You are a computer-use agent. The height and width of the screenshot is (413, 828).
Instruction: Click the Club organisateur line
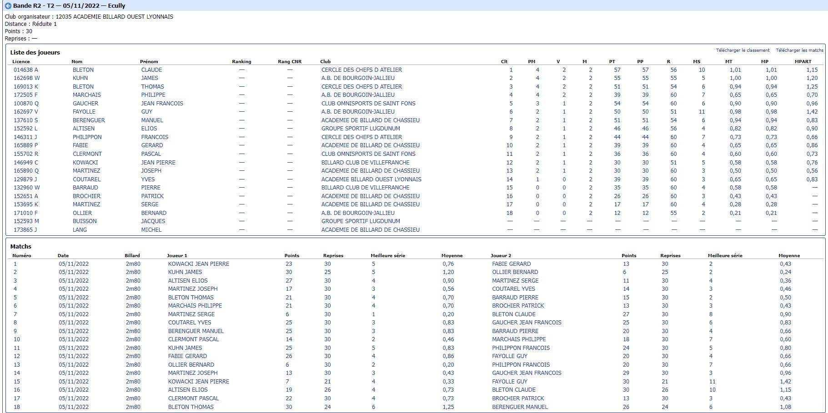point(89,17)
